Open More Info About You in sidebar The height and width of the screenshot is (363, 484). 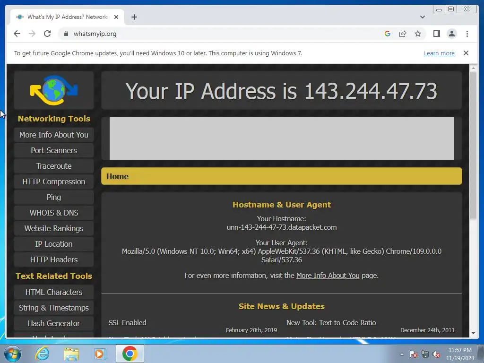54,135
